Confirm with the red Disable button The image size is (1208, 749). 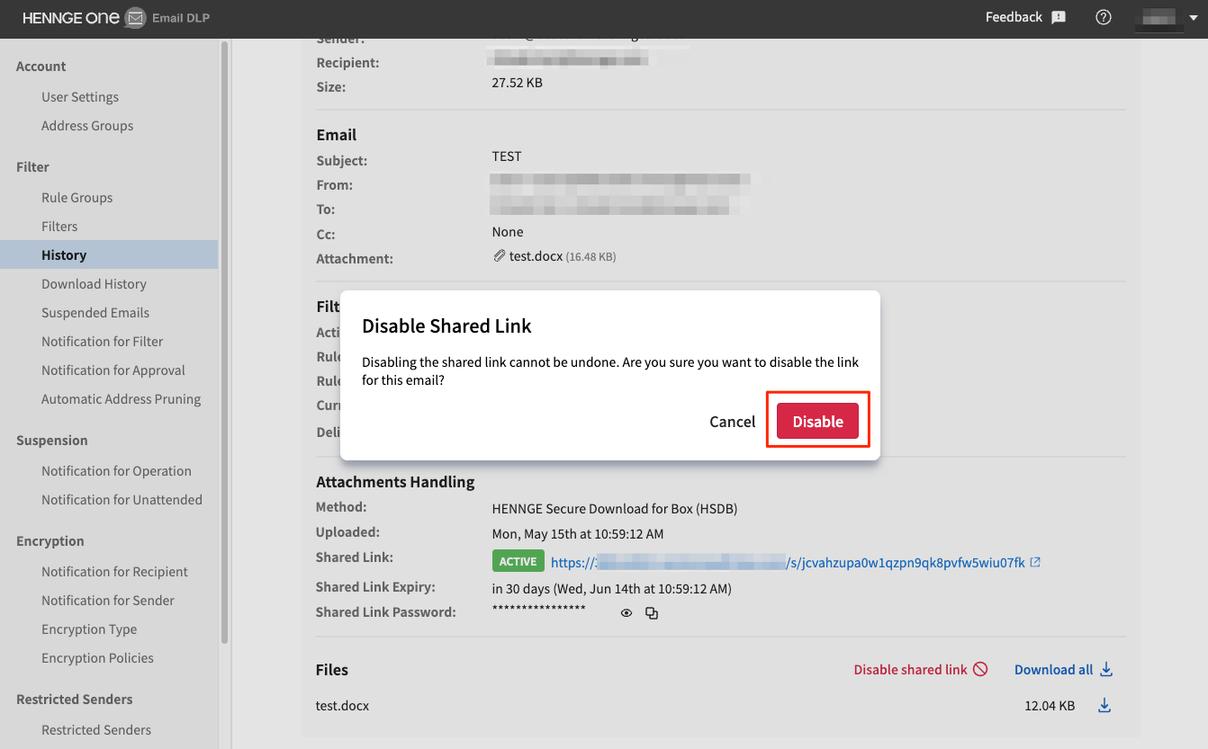(817, 422)
